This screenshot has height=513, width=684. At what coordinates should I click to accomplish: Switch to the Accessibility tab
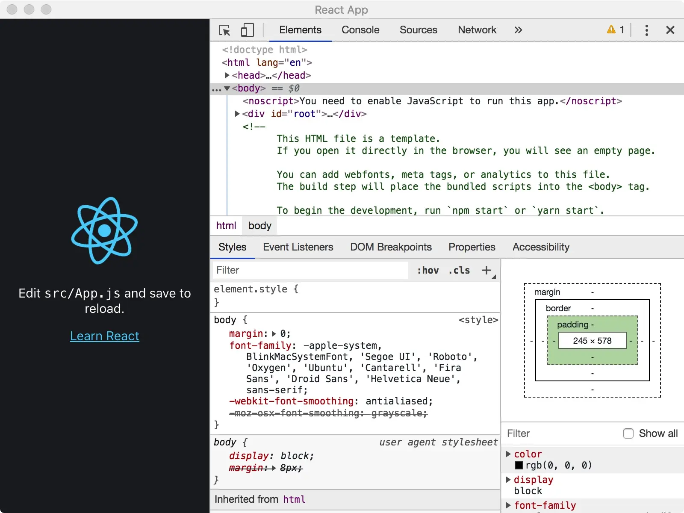[541, 247]
